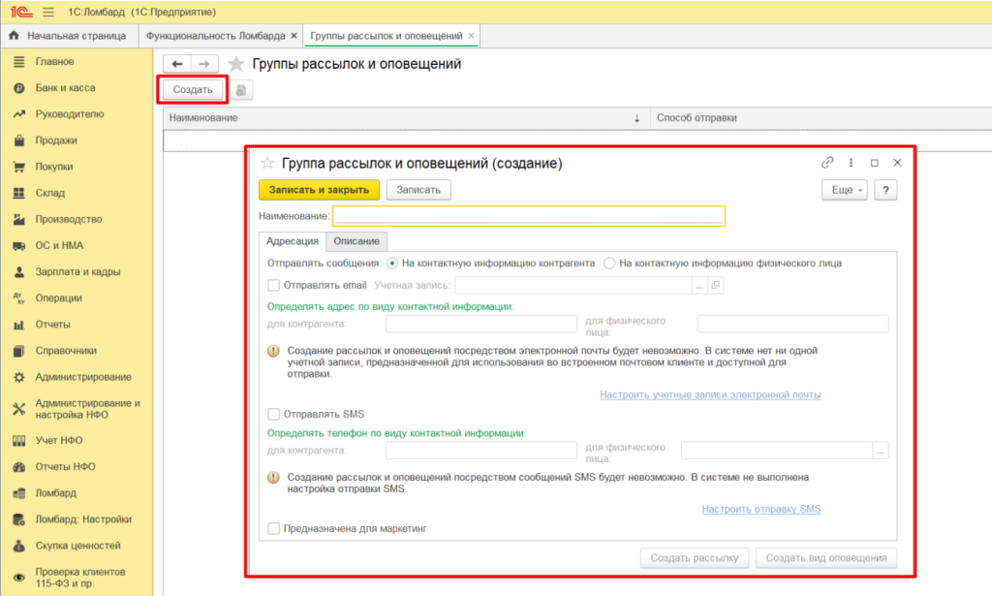Viewport: 992px width, 596px height.
Task: Check the Предназначена для маркетинг box
Action: click(273, 529)
